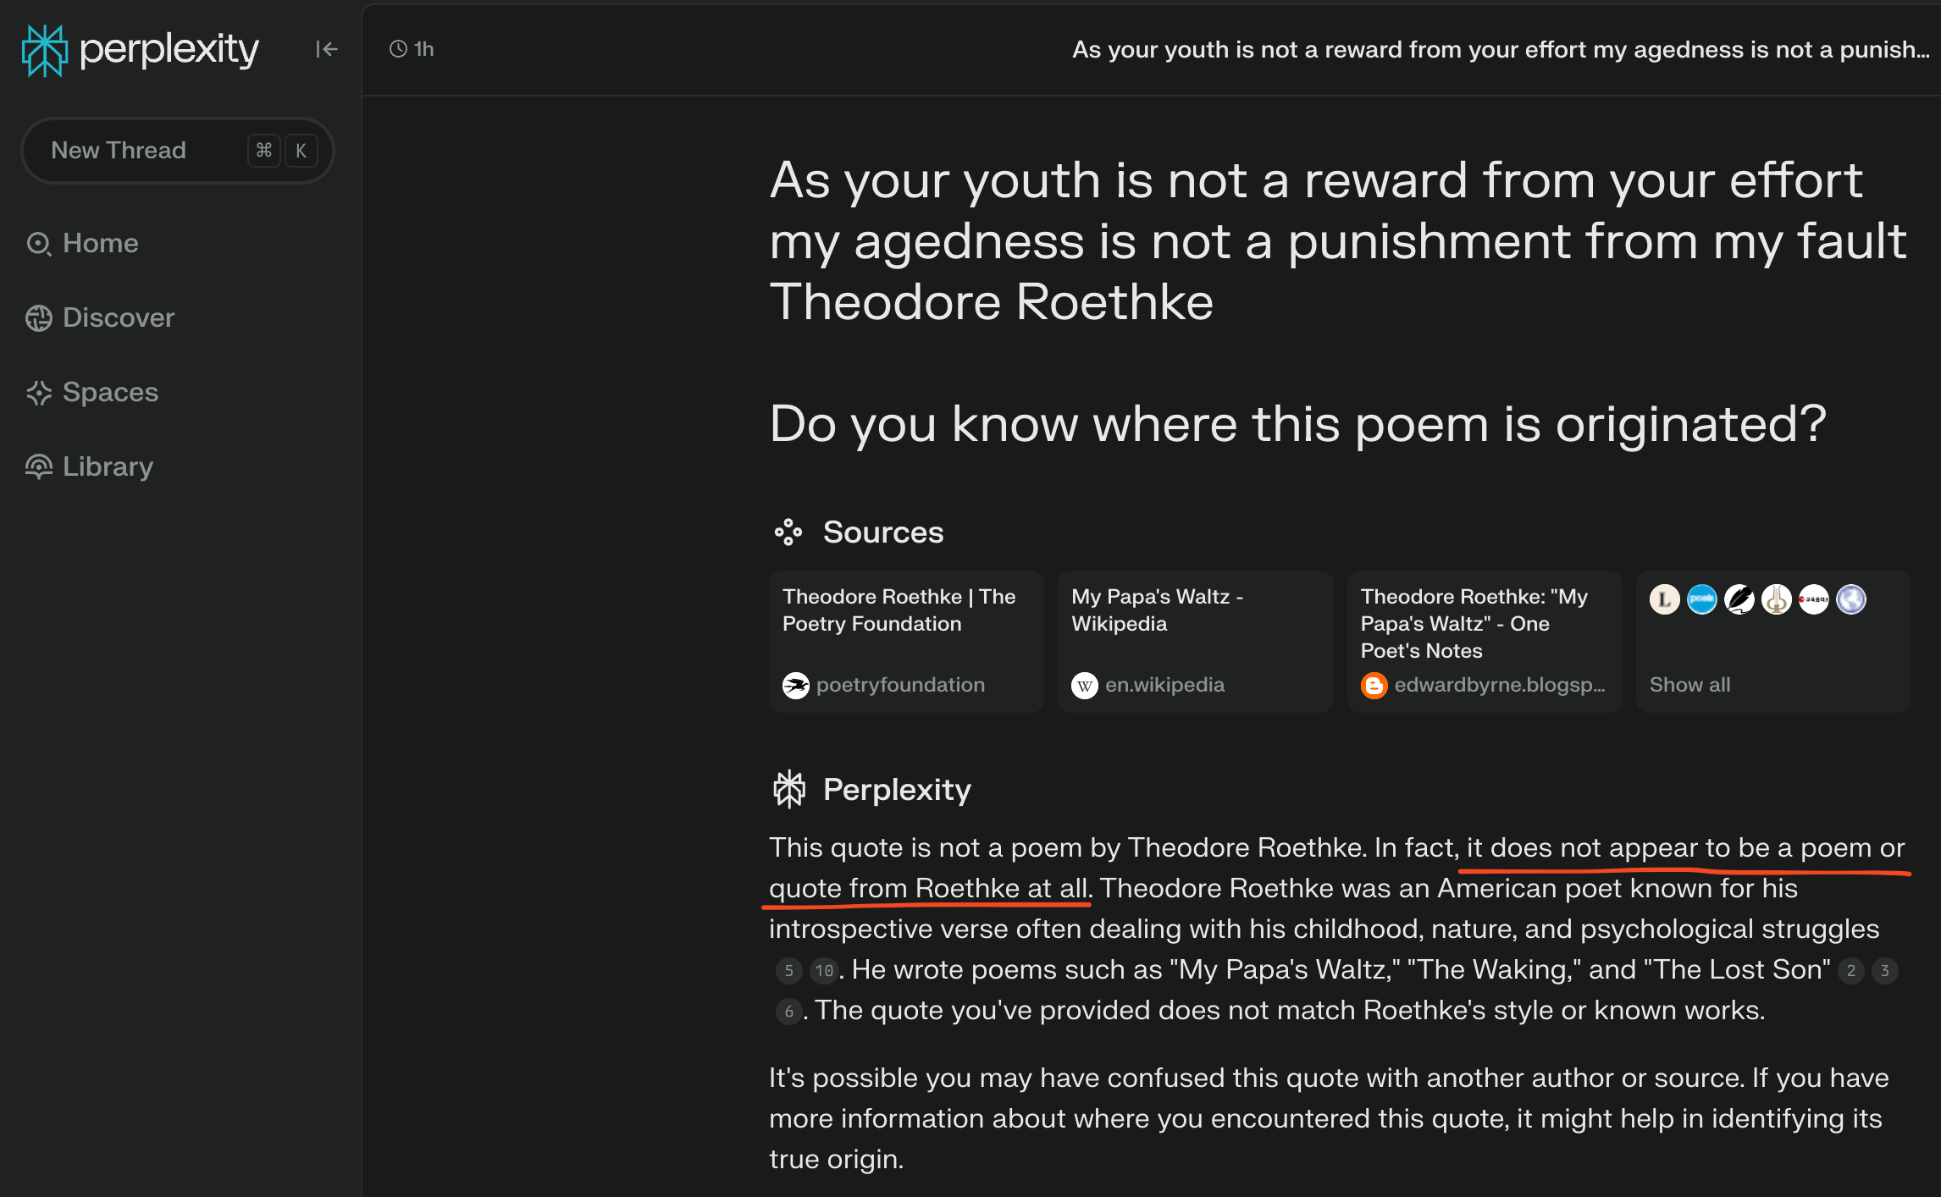Open the One Poet's Notes source card
This screenshot has height=1197, width=1941.
1484,642
